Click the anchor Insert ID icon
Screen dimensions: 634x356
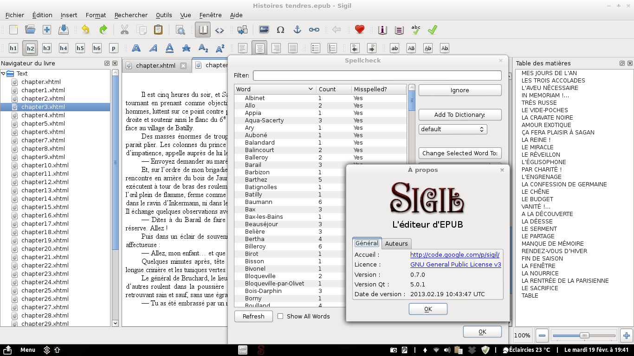(x=297, y=30)
